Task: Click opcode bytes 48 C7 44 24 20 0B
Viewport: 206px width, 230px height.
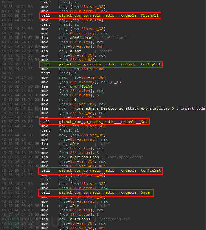Action: (x=20, y=228)
